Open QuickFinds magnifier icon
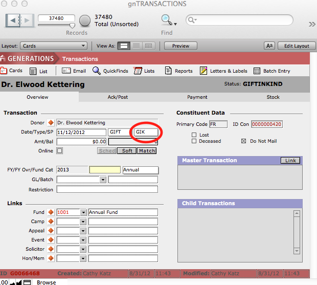The width and height of the screenshot is (317, 285). (x=97, y=71)
